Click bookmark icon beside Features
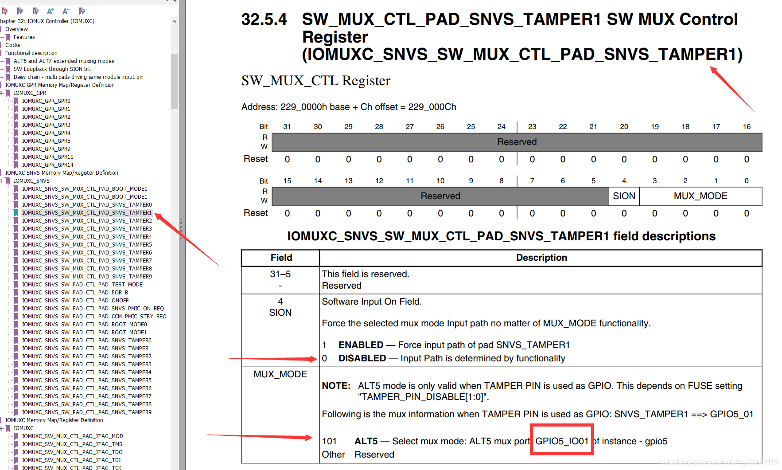Screen dimensions: 782x470 point(8,37)
